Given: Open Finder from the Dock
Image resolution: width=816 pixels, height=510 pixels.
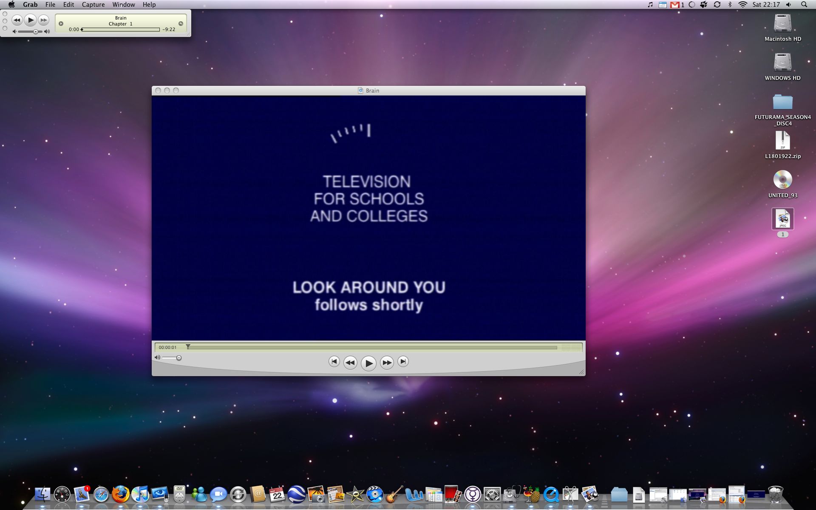Looking at the screenshot, I should click(x=42, y=494).
